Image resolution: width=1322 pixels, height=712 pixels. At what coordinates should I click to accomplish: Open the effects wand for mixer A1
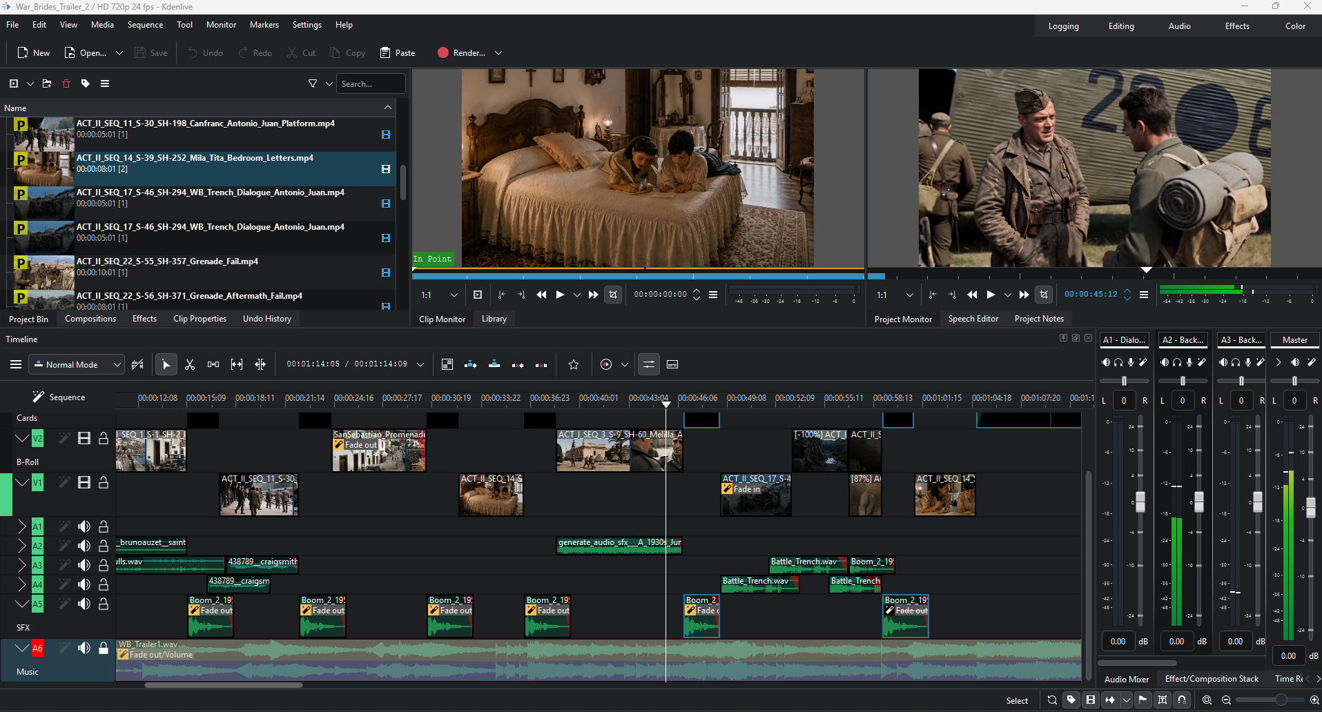click(x=1143, y=362)
